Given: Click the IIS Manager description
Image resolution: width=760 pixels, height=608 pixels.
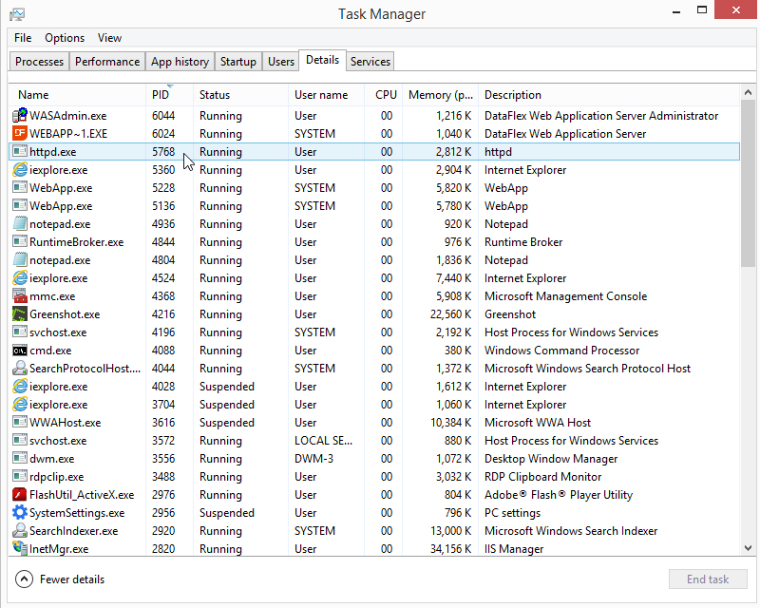Looking at the screenshot, I should point(514,548).
